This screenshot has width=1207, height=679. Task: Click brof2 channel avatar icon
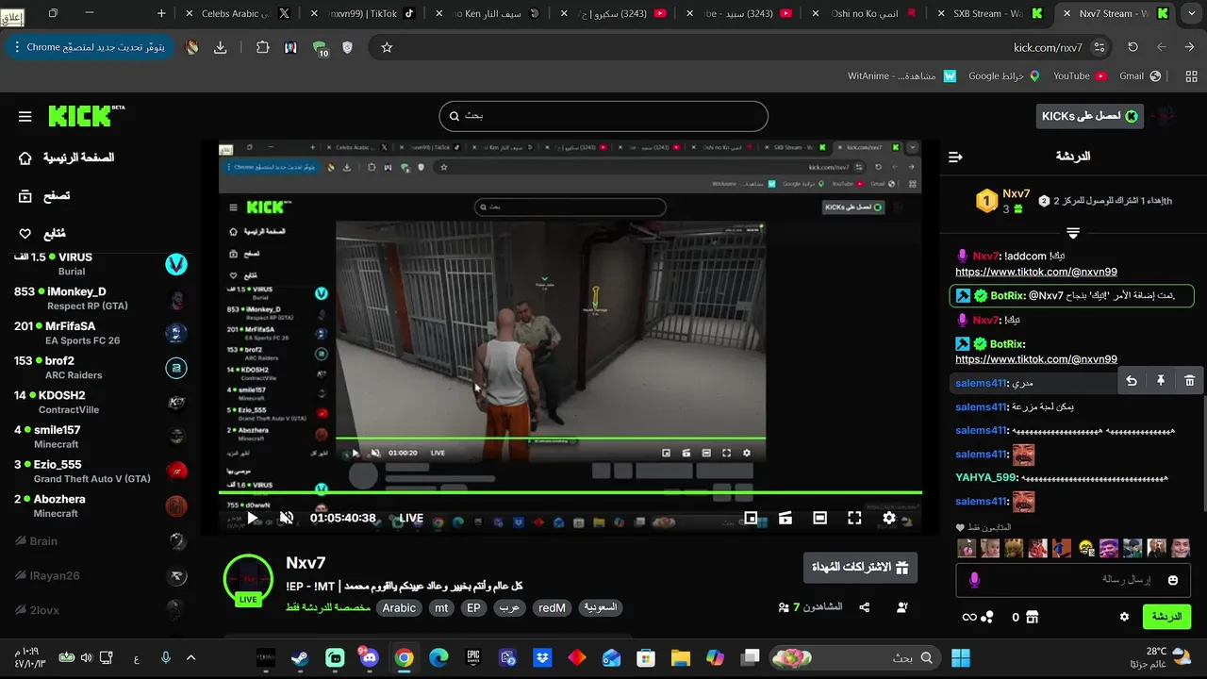pos(176,368)
